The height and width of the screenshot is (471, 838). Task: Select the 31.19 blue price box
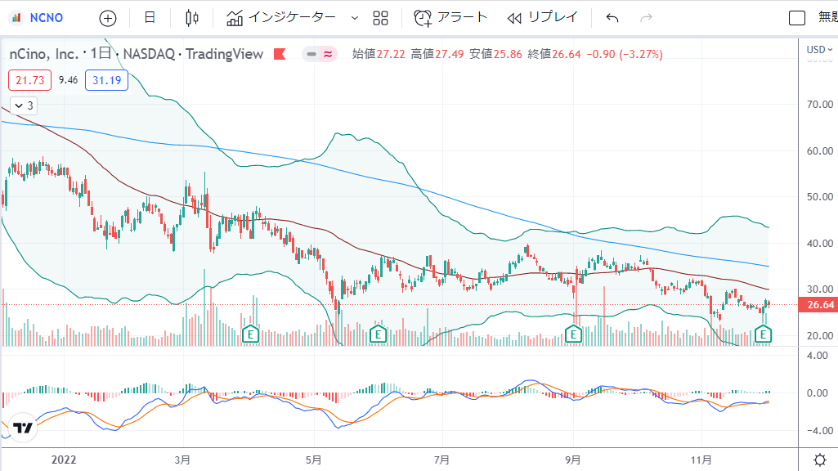click(x=107, y=80)
